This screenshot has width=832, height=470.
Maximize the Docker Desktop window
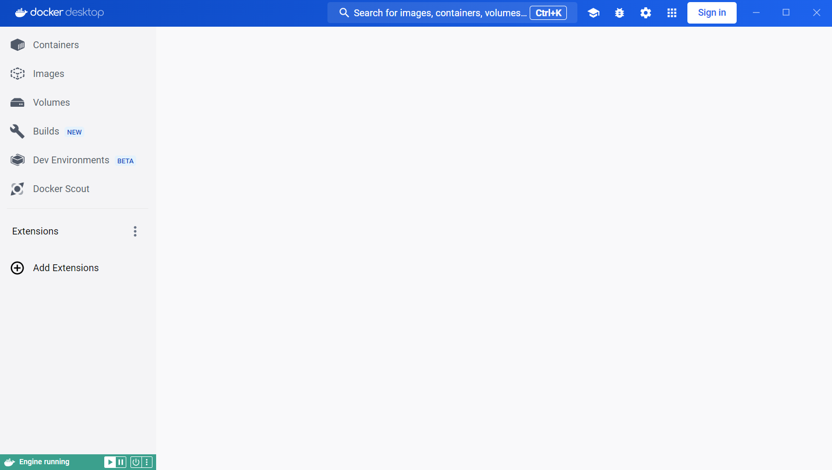(x=786, y=13)
